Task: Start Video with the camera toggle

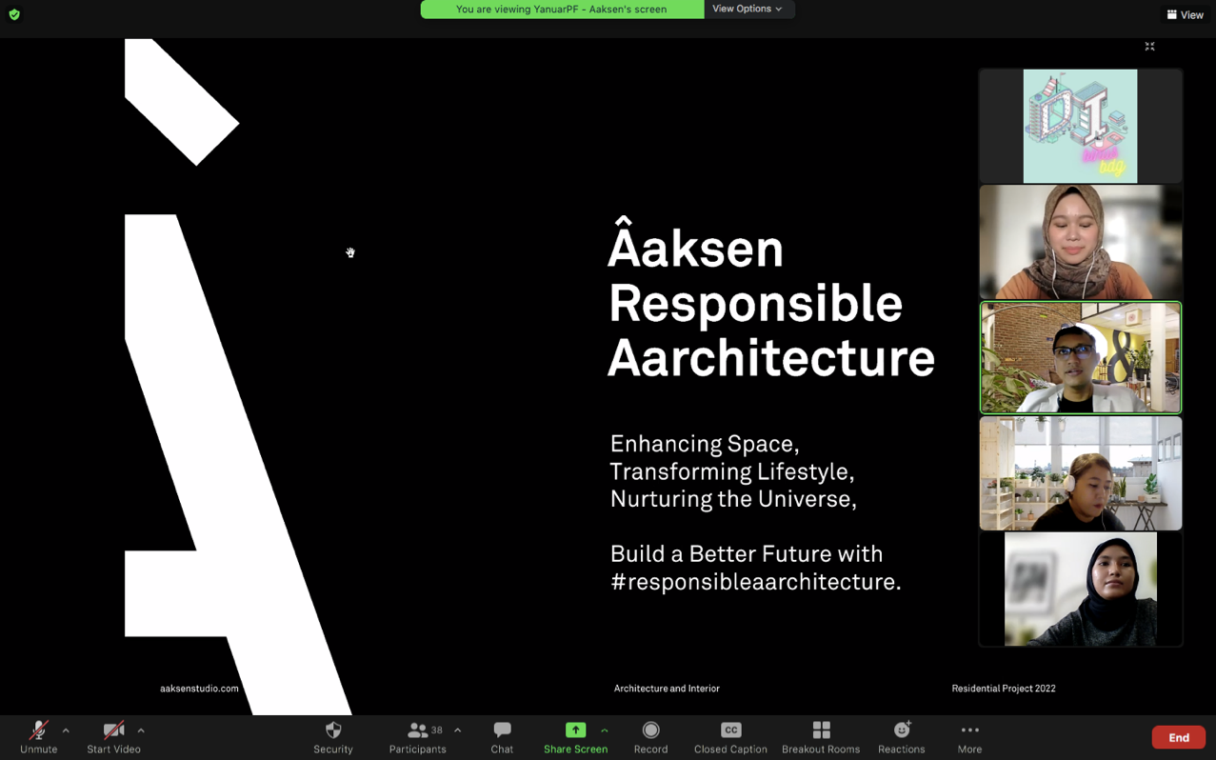Action: click(113, 730)
